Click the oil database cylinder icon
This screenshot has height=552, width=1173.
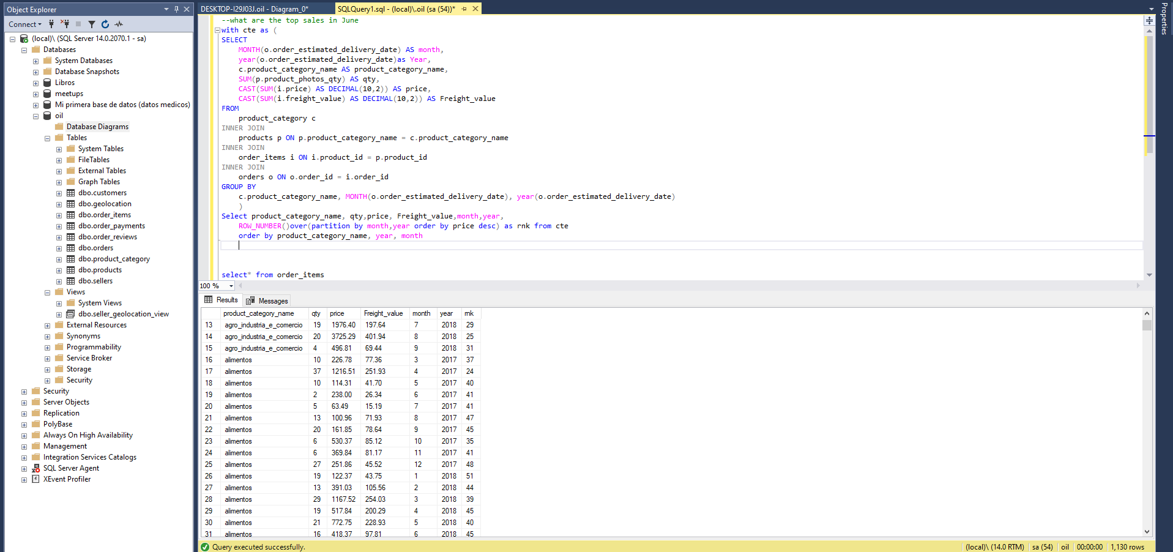(47, 116)
